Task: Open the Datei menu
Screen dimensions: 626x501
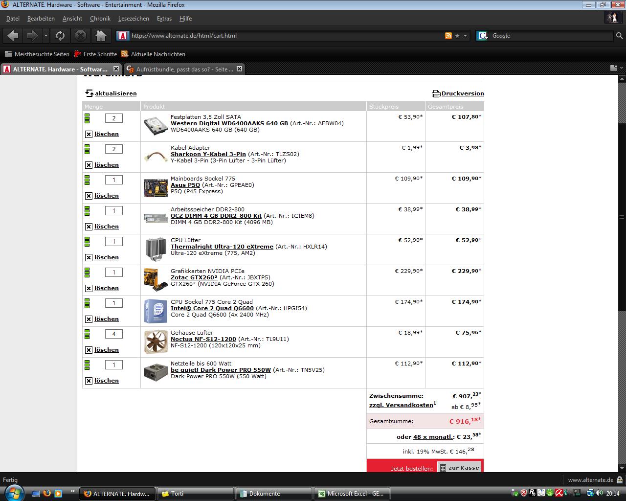Action: pyautogui.click(x=13, y=19)
